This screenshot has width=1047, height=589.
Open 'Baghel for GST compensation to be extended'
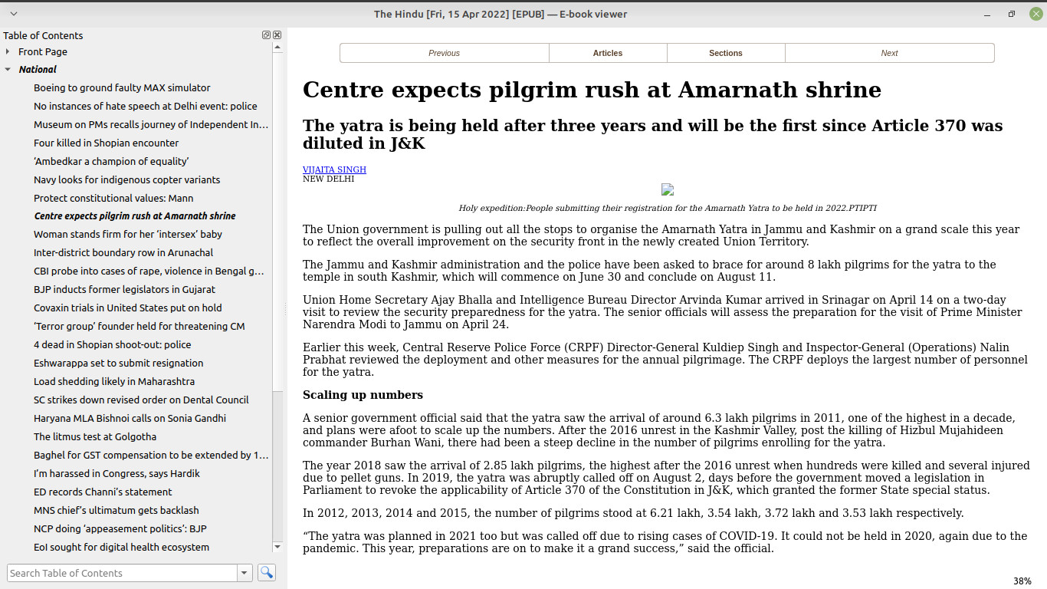151,455
